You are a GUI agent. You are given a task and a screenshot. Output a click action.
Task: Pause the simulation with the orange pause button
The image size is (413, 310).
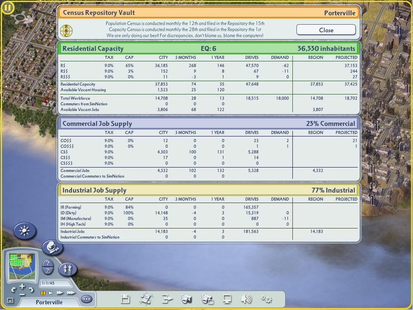[43, 293]
